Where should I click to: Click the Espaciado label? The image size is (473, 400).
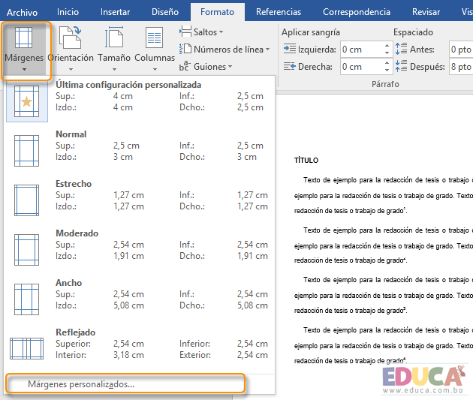[x=413, y=32]
